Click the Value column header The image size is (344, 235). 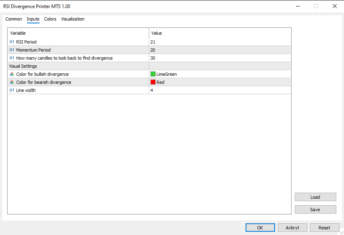[x=220, y=33]
